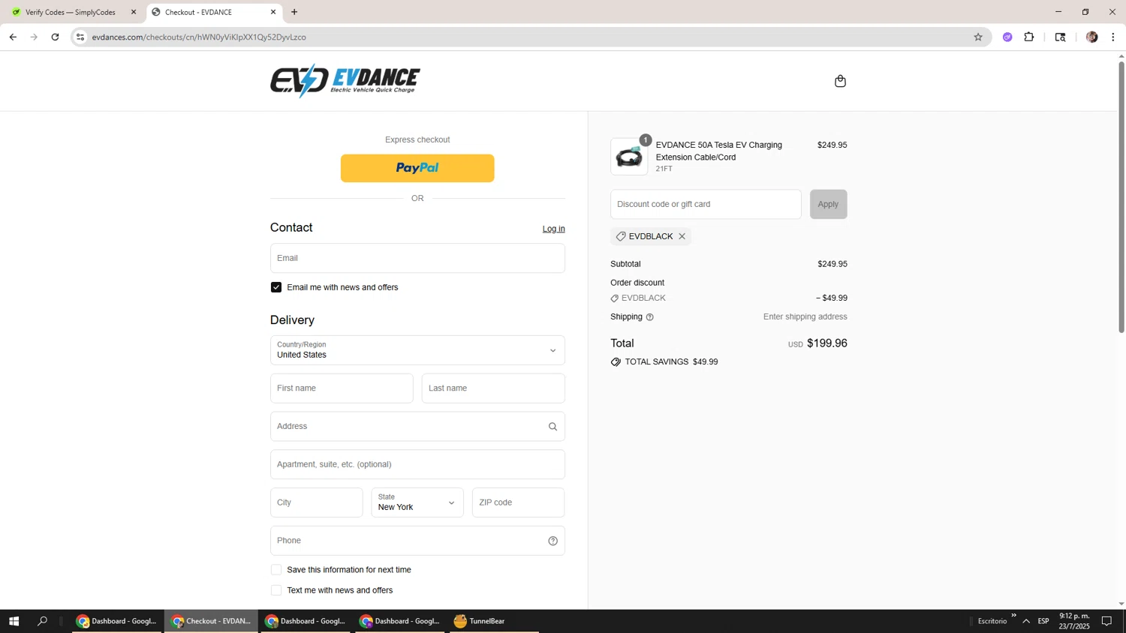Open a new browser tab

coord(294,12)
